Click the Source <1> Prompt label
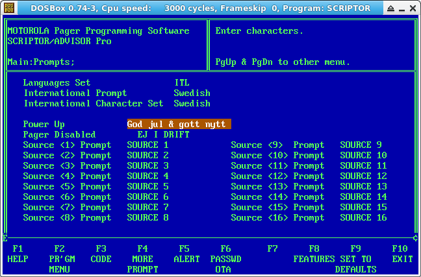Screen dimensions: 421x277 (67, 145)
